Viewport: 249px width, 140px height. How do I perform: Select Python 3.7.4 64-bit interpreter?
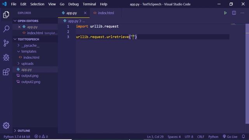click(x=17, y=136)
